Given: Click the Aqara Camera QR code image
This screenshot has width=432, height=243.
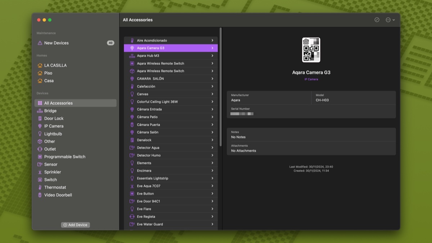Looking at the screenshot, I should (311, 50).
